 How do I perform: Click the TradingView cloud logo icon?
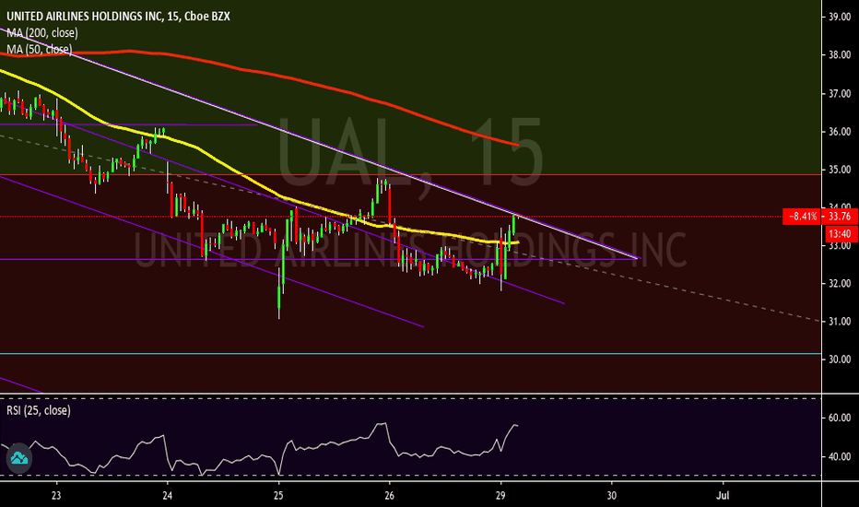[x=19, y=458]
